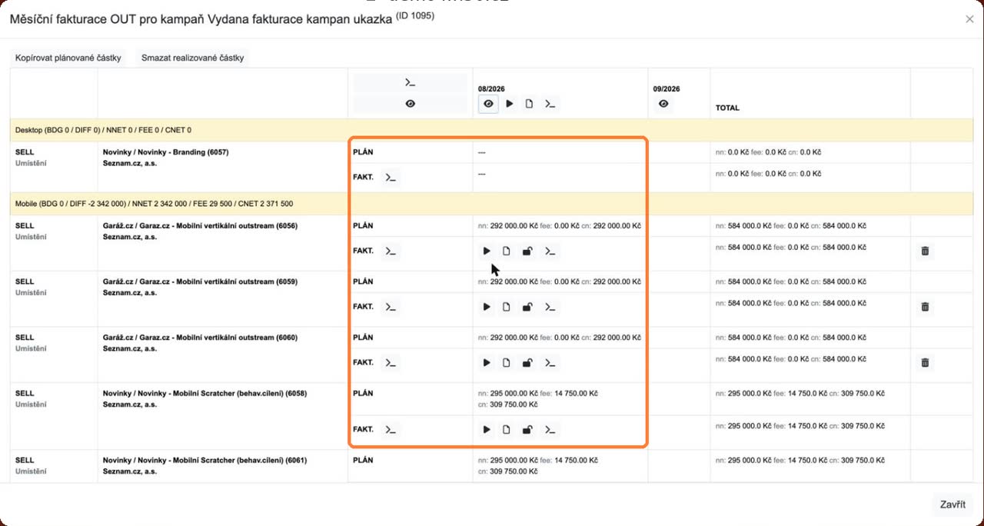The image size is (984, 526).
Task: Click the play icon in the 08/2026 header
Action: (x=509, y=104)
